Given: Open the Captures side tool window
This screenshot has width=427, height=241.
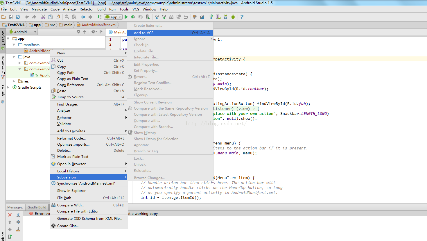Looking at the screenshot, I should pyautogui.click(x=3, y=94).
